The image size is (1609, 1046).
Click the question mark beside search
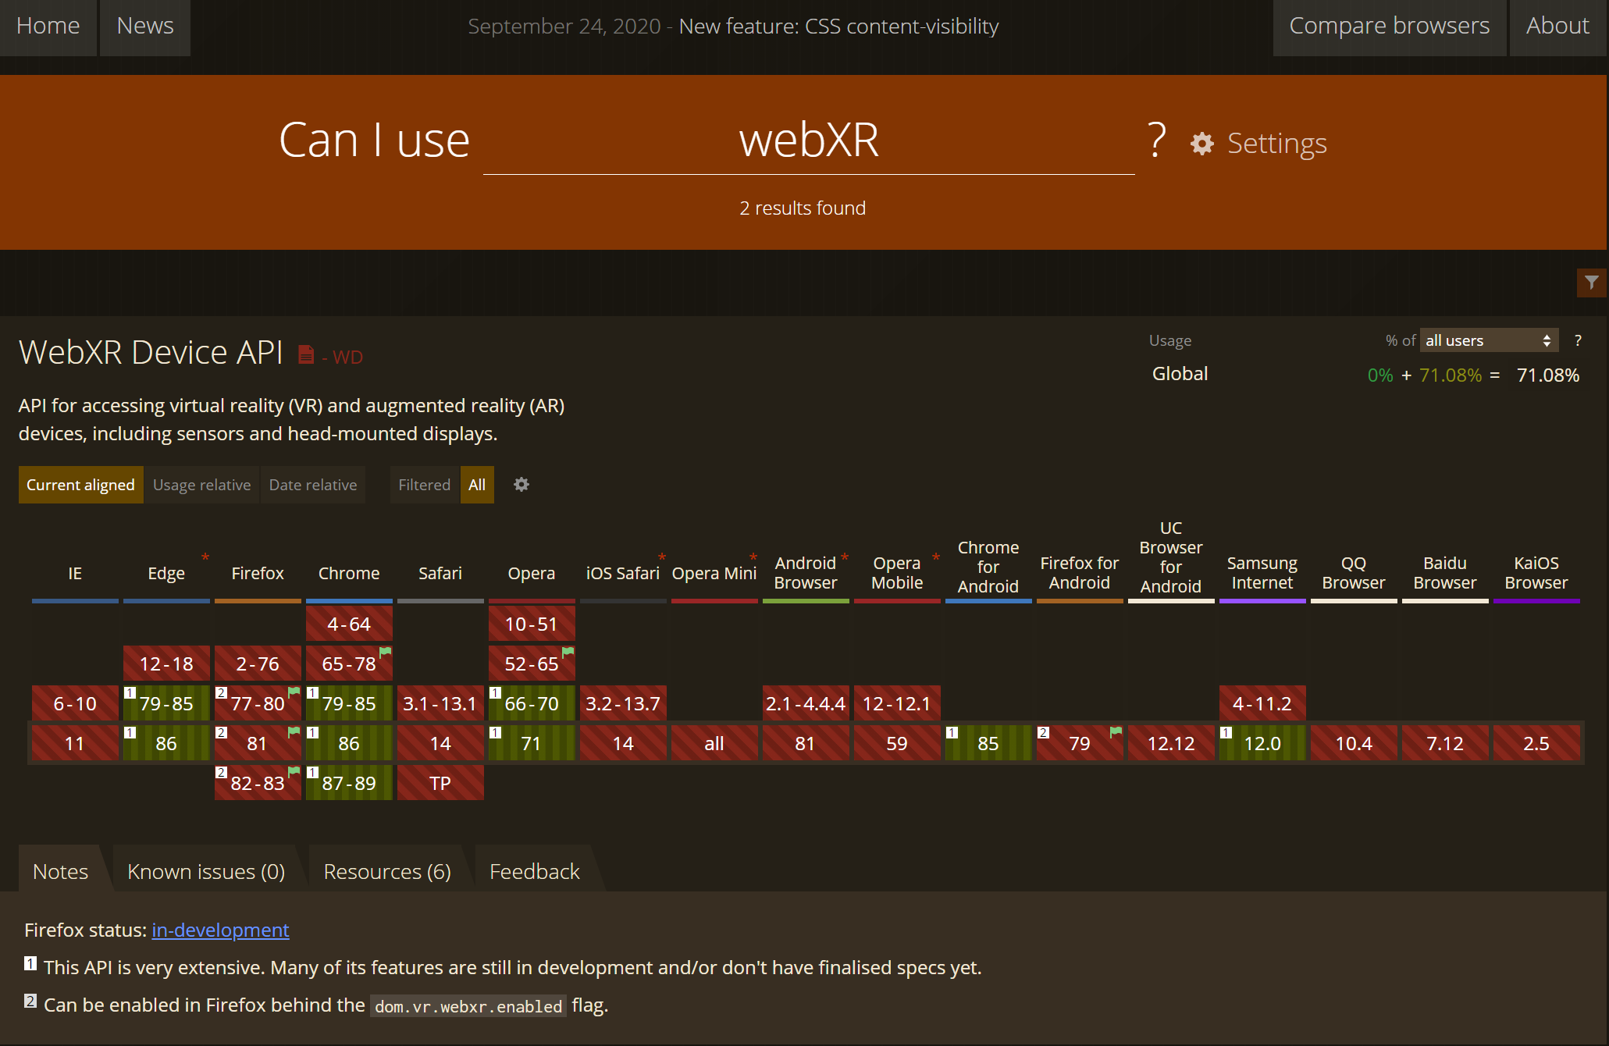coord(1157,141)
